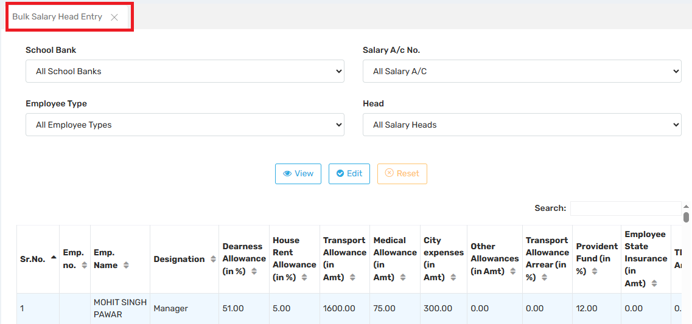Sort table by Sr.No. arrow icon
692x324 pixels.
coord(54,258)
